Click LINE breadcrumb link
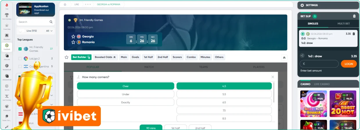This screenshot has width=360, height=130. click(x=77, y=5)
